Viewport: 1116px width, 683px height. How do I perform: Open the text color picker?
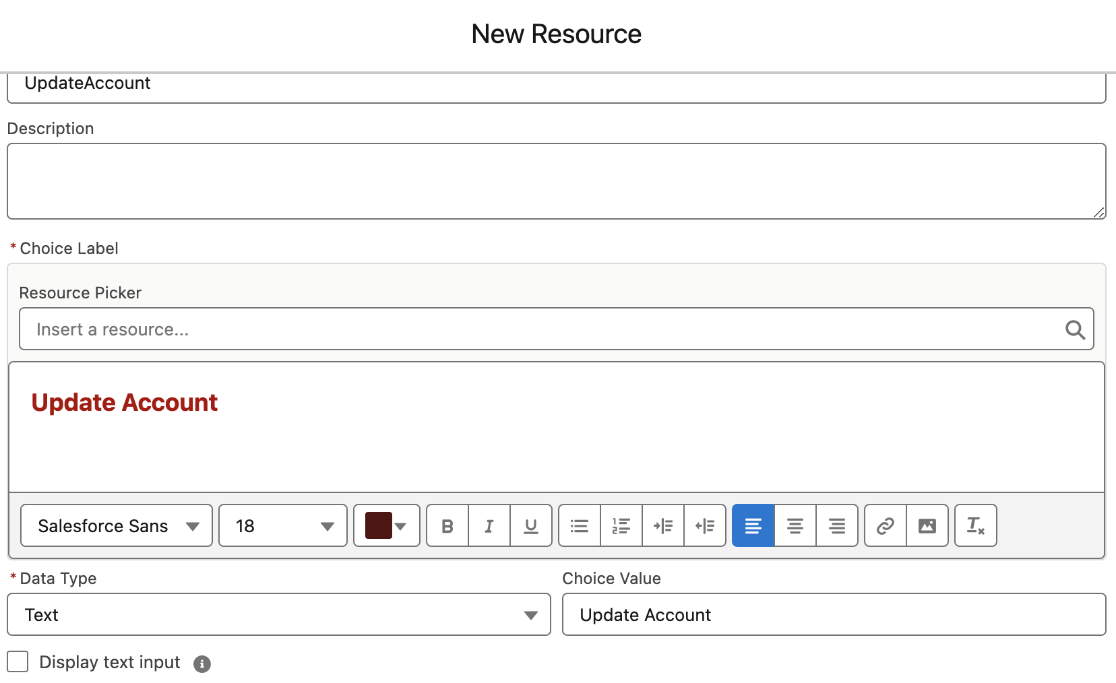pos(386,526)
